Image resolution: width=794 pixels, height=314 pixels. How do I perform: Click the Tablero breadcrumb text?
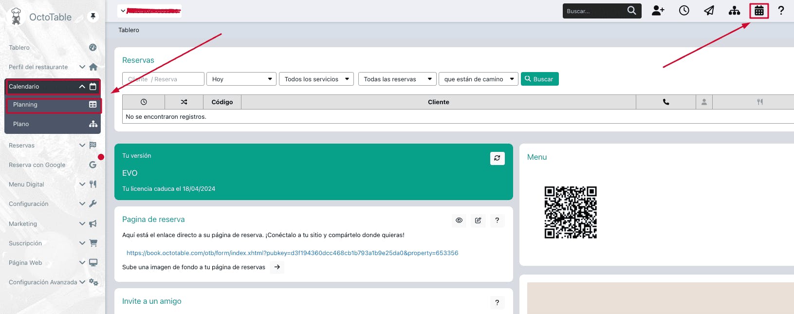pyautogui.click(x=129, y=30)
